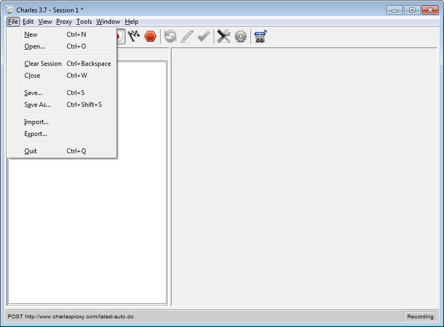Open the Tools menu
This screenshot has height=327, width=444.
coord(84,22)
